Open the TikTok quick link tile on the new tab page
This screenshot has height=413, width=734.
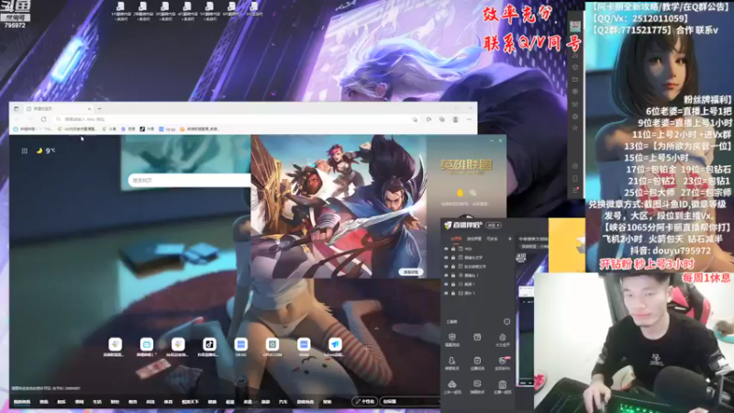tap(209, 345)
